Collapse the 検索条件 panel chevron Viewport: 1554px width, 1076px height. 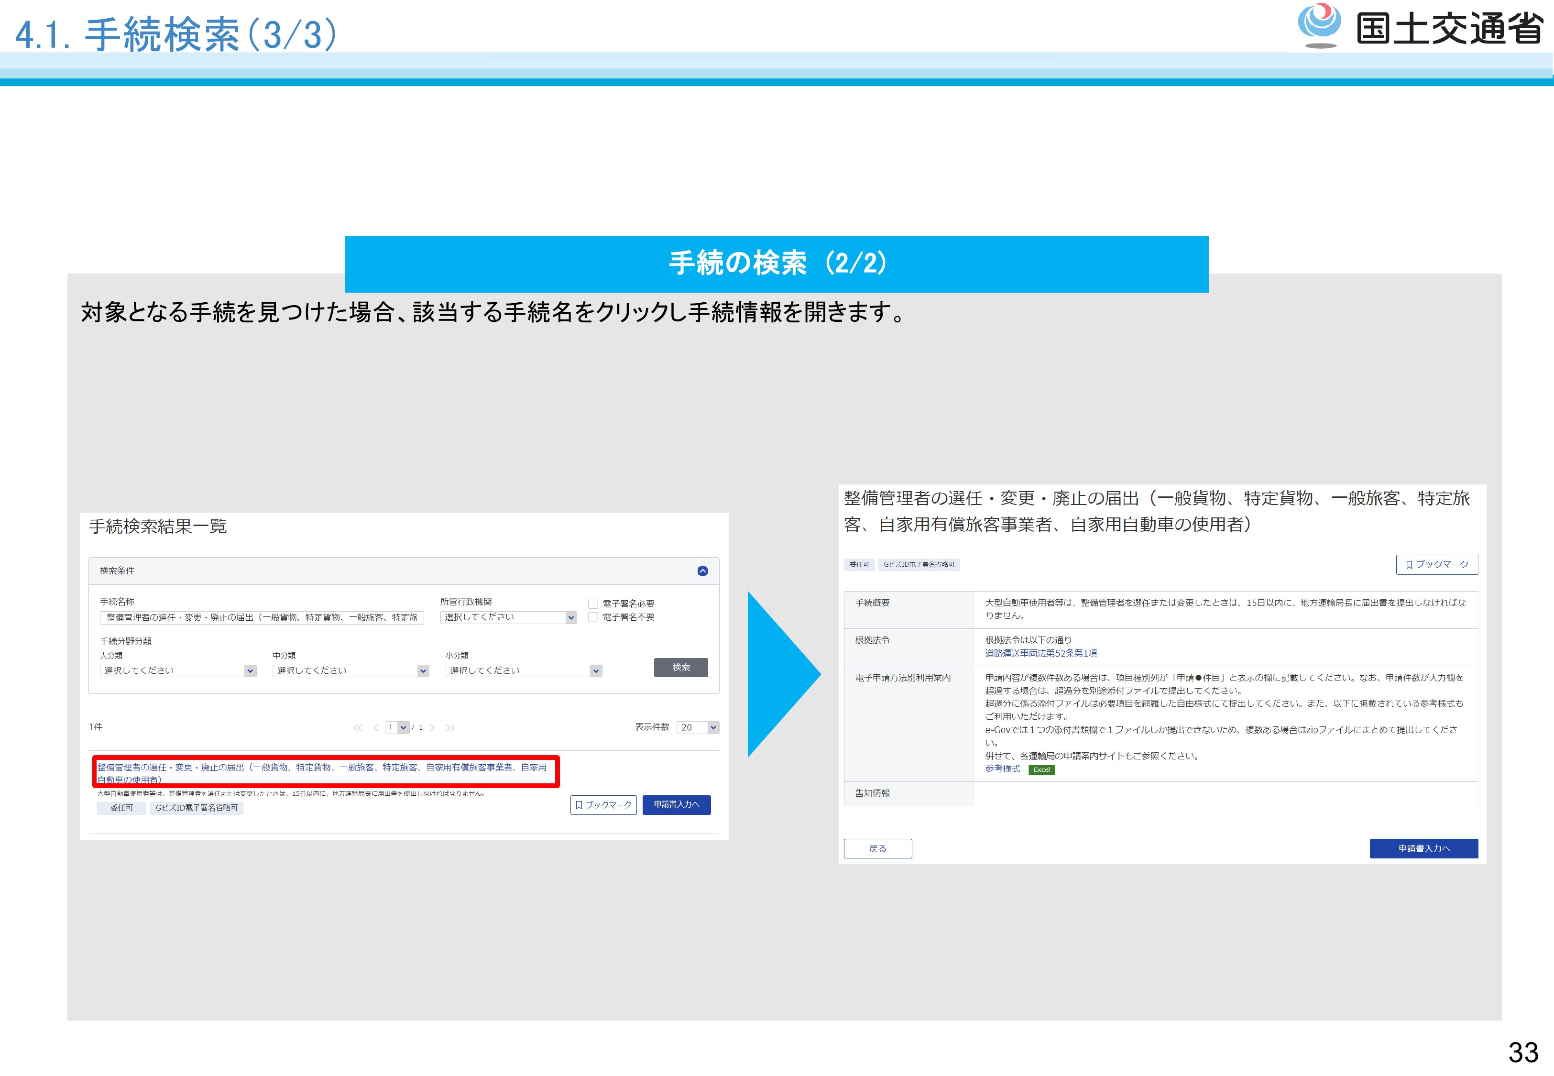[x=702, y=571]
